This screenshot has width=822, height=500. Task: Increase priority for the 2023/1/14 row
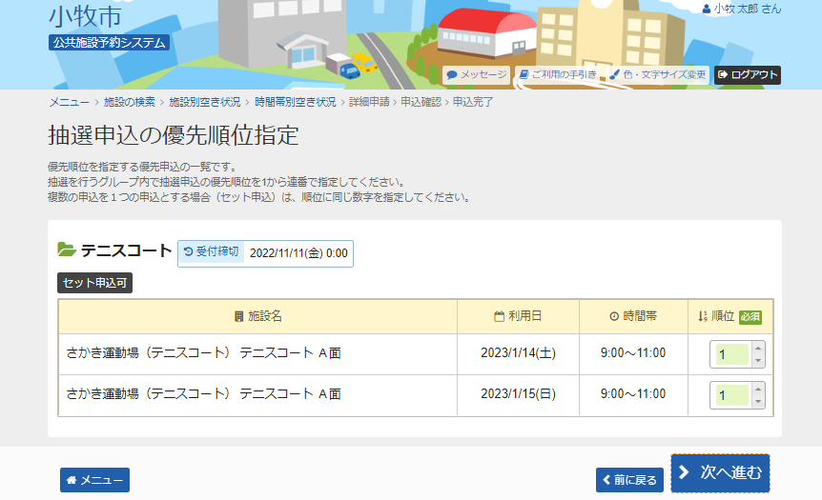coord(758,349)
